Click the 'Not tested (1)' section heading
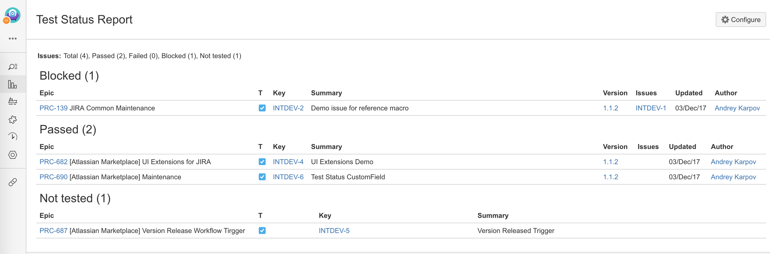The image size is (770, 254). (75, 198)
